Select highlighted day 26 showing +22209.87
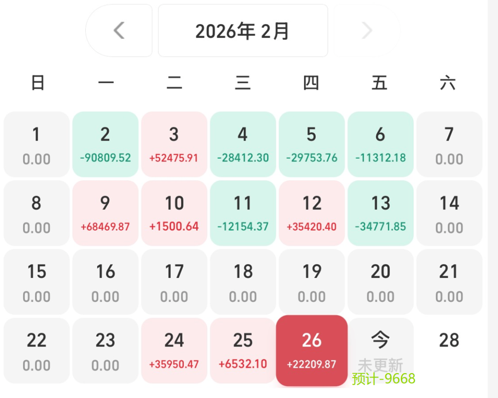 (x=312, y=350)
